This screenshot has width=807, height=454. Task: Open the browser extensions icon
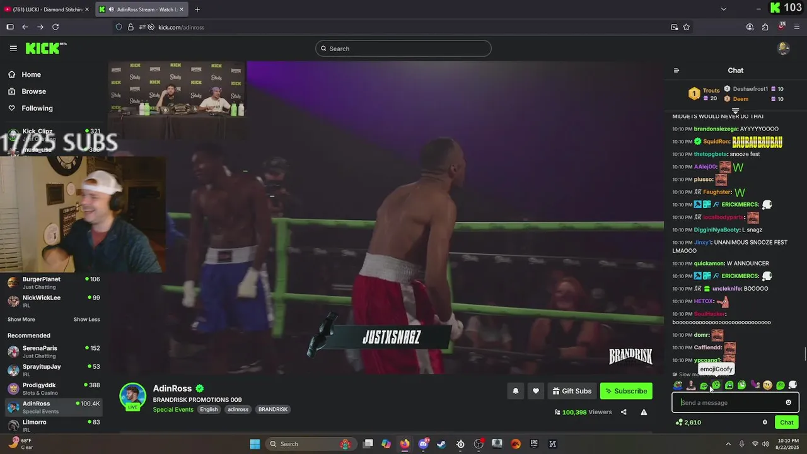[x=765, y=27]
